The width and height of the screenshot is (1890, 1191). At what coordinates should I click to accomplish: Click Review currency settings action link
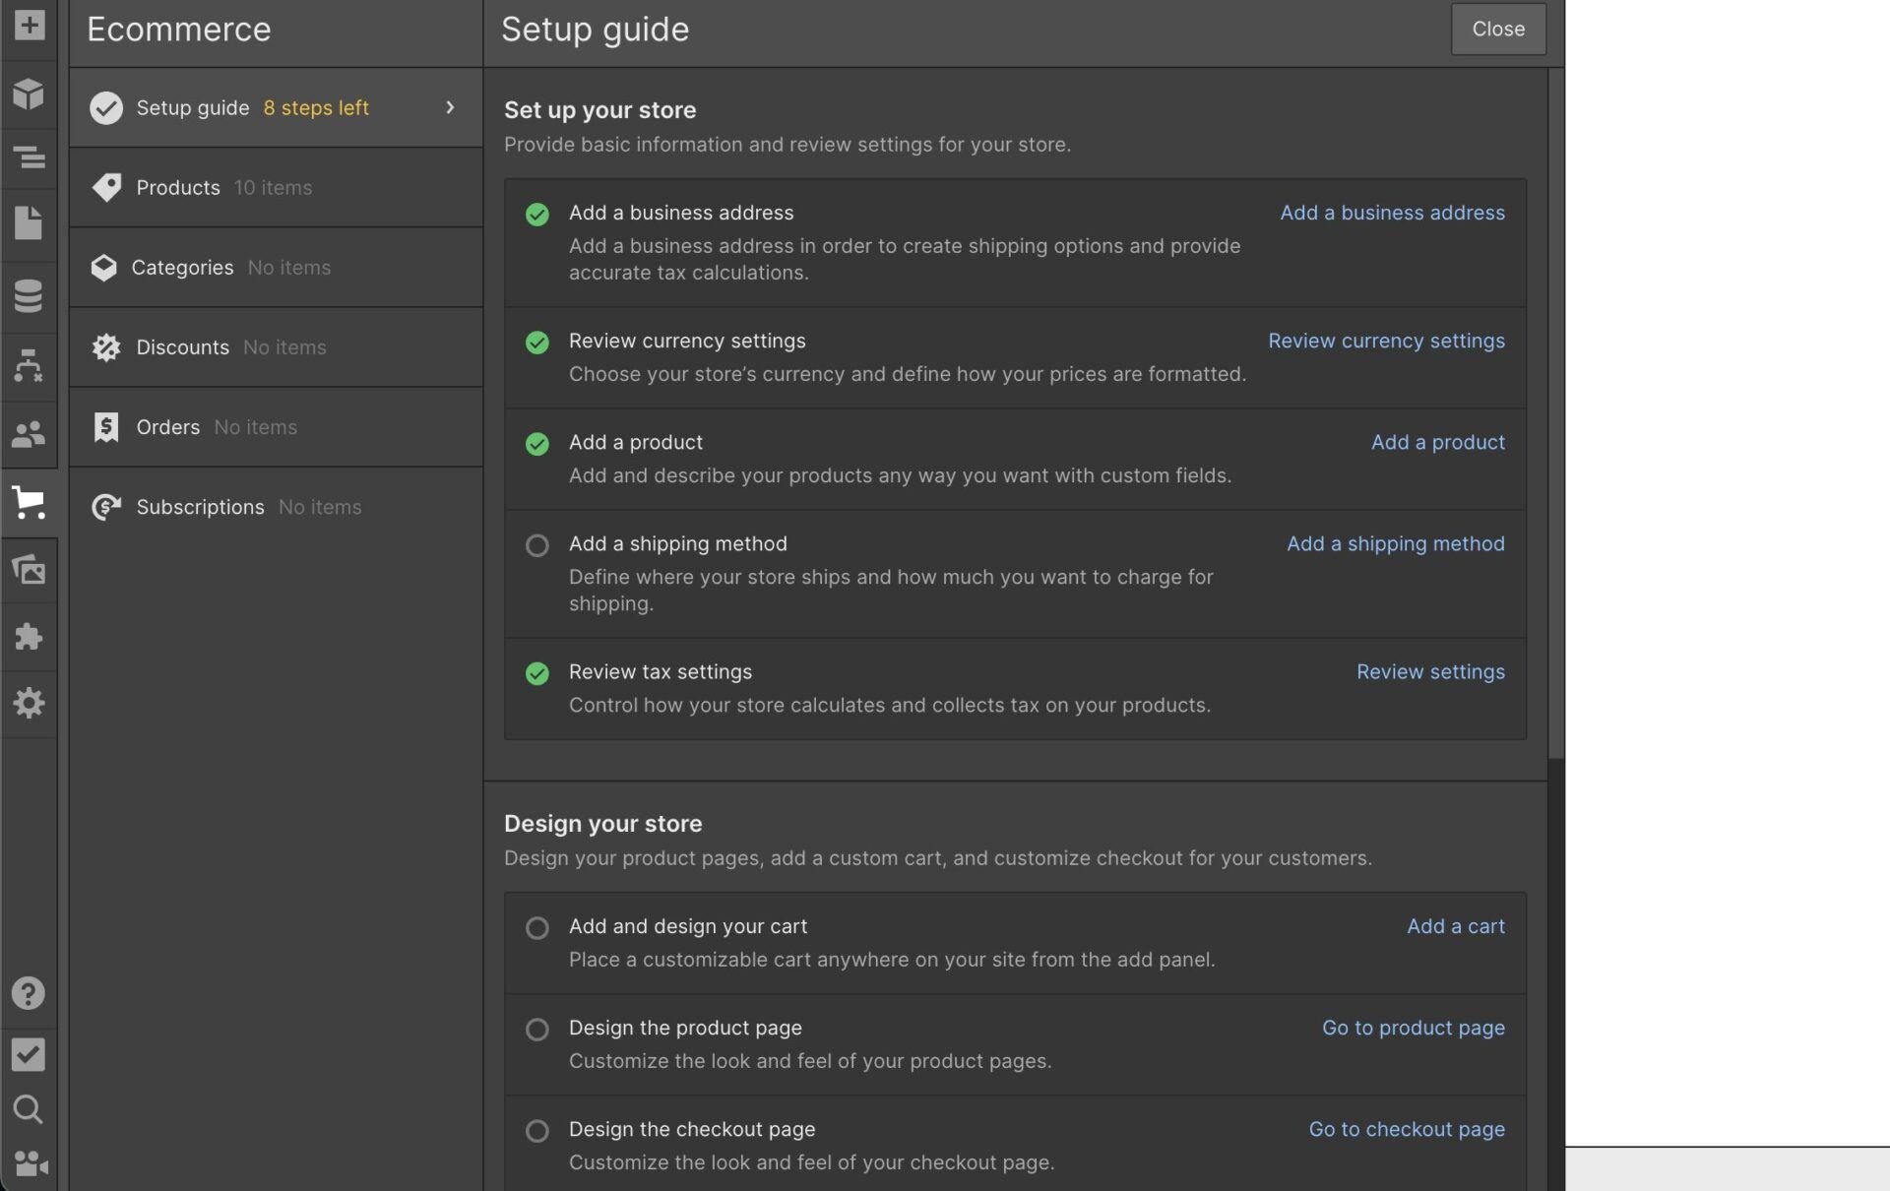1385,341
